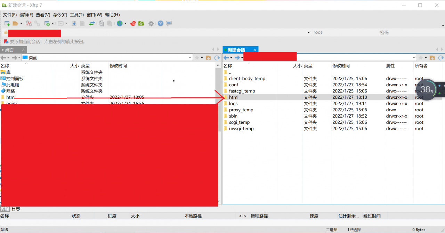Click the Open Session folder icon
This screenshot has height=233, width=445.
click(15, 24)
